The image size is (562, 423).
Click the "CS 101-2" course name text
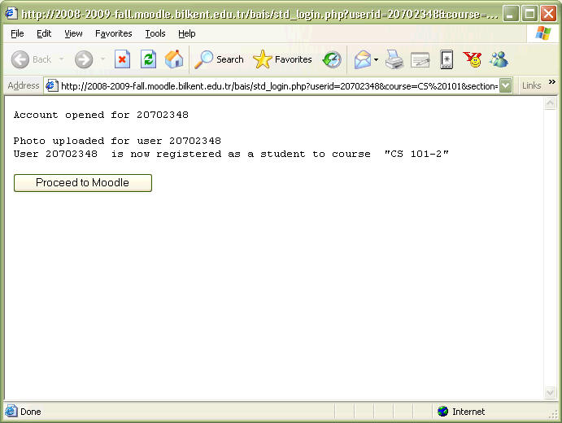(416, 154)
